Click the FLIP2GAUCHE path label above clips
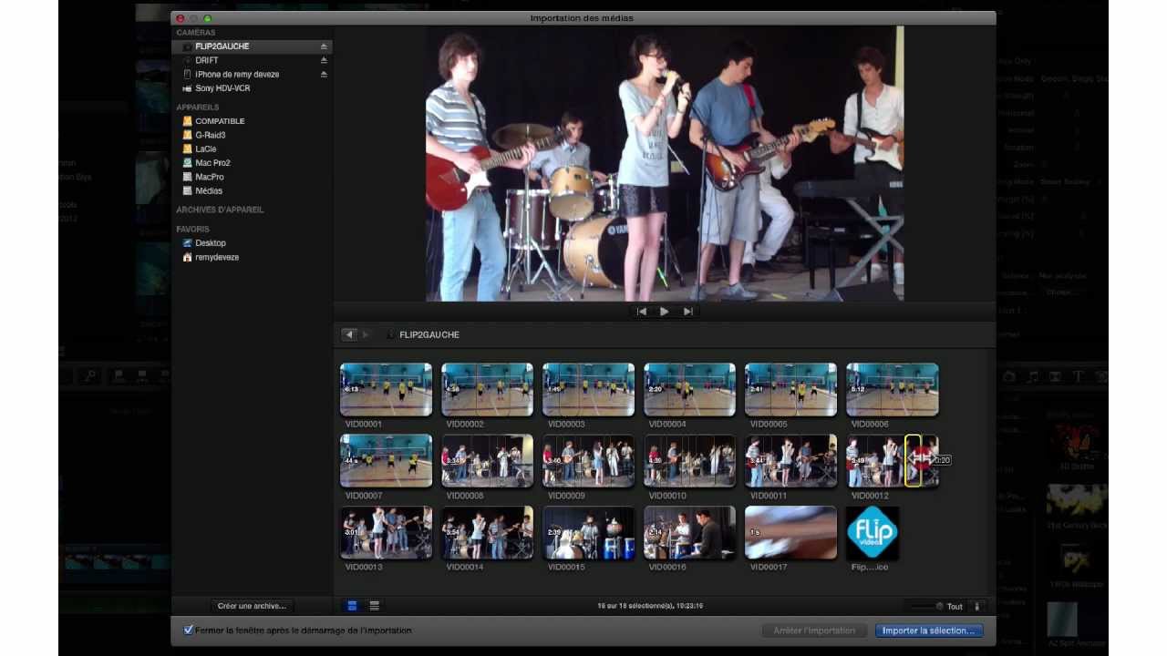The height and width of the screenshot is (656, 1167). pos(429,335)
